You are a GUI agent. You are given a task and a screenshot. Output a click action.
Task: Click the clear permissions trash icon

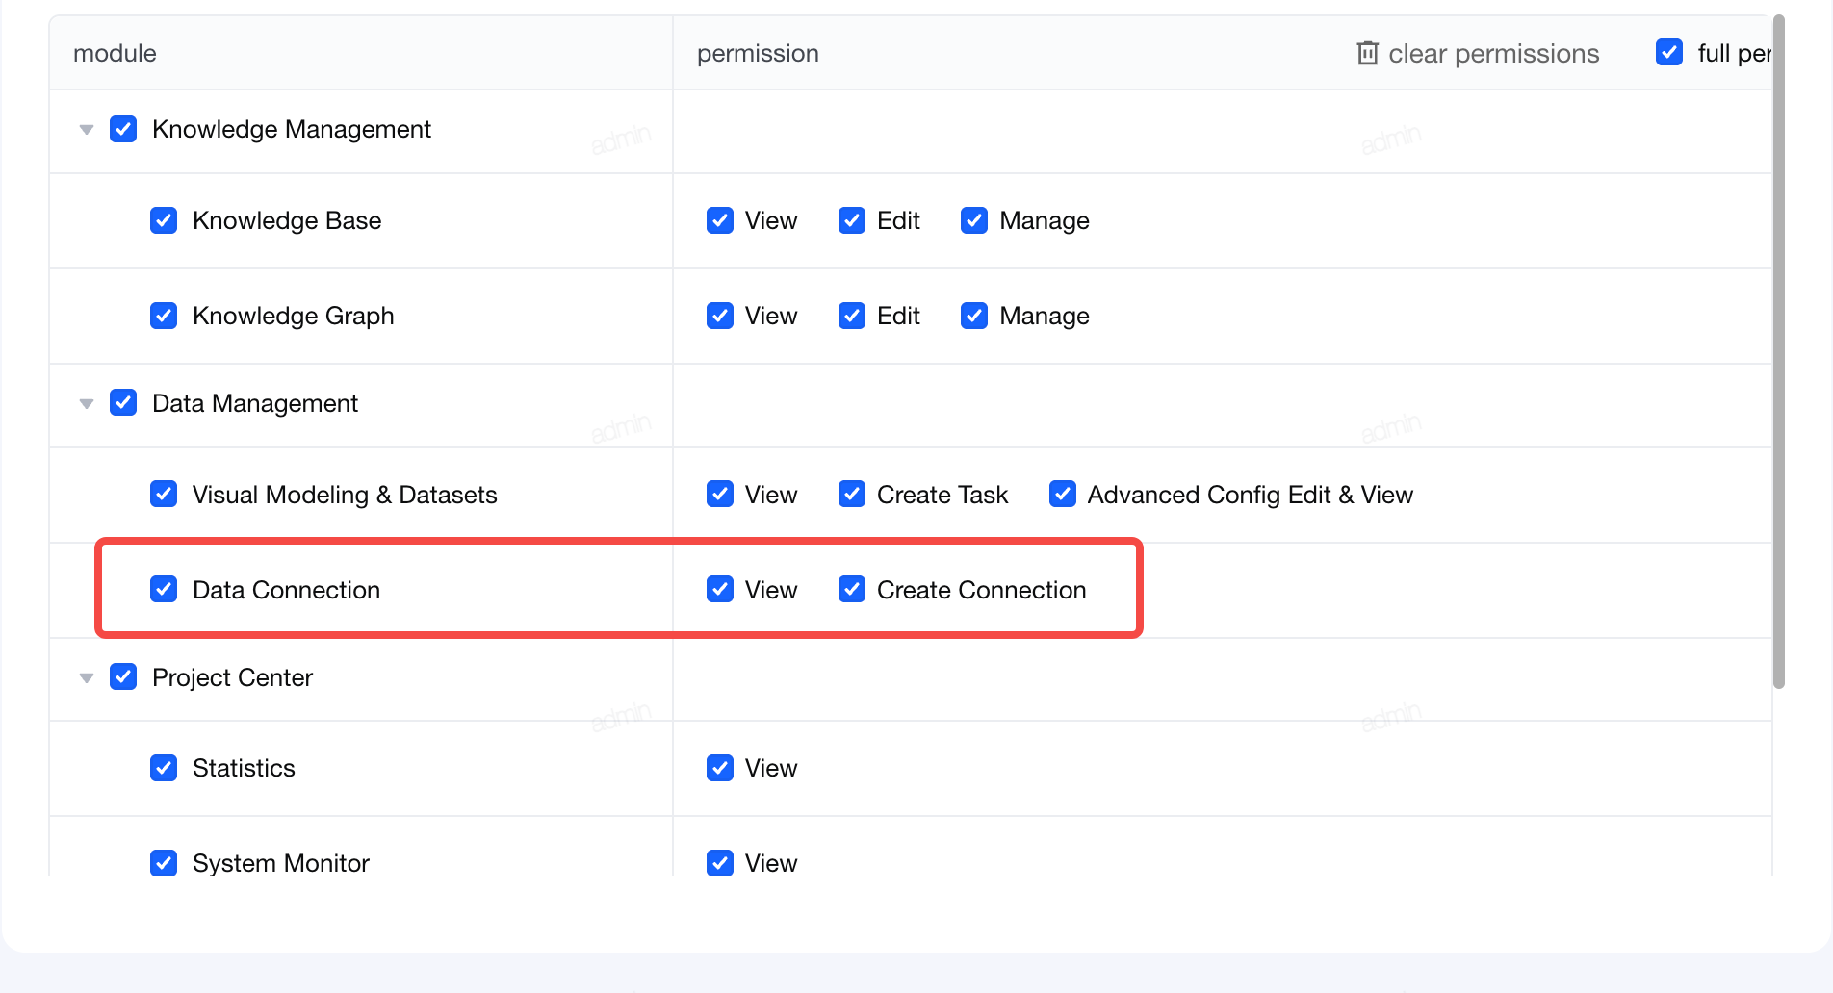1367,53
